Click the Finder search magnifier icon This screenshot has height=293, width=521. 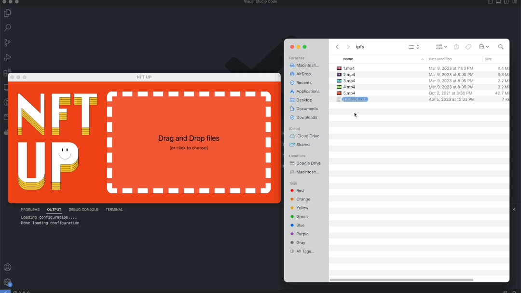click(x=501, y=47)
